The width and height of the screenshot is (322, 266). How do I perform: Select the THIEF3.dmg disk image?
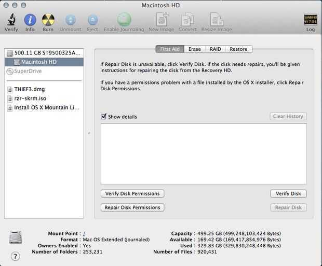pyautogui.click(x=44, y=89)
